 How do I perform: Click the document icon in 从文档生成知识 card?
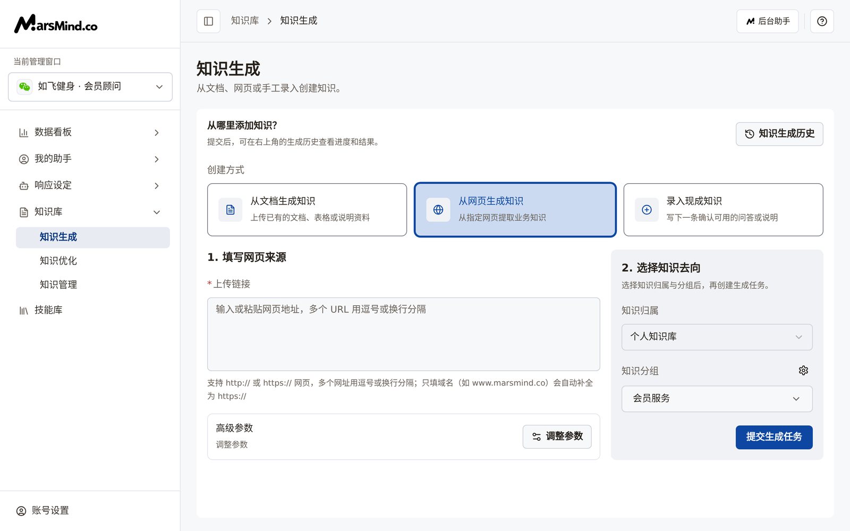point(230,210)
